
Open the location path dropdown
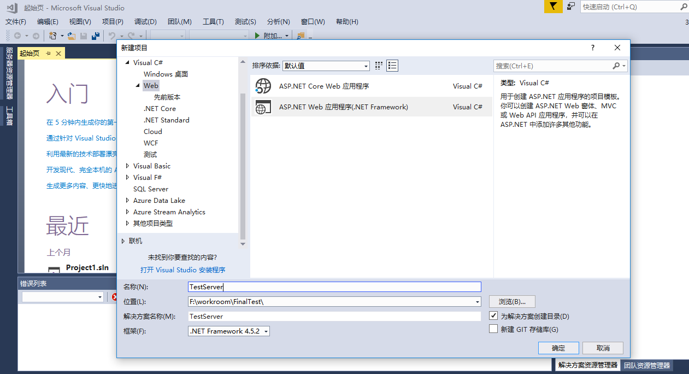click(x=478, y=301)
